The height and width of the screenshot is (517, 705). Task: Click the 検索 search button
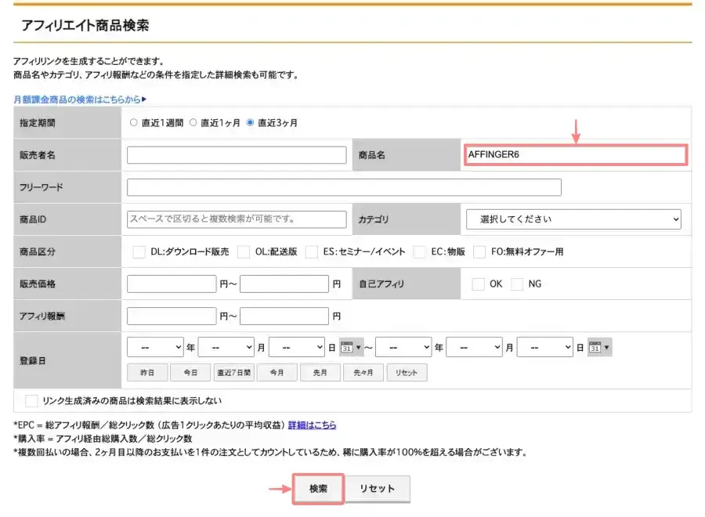(318, 487)
